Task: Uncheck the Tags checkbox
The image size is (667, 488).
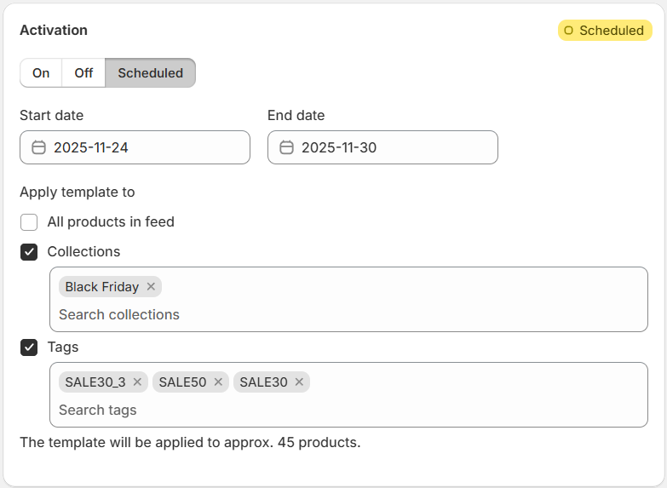Action: click(29, 347)
